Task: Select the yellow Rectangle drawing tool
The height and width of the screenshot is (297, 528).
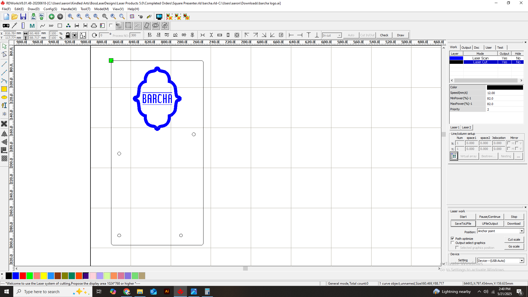Action: click(4, 89)
